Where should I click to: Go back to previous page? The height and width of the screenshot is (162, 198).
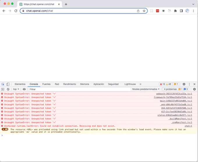pyautogui.click(x=4, y=11)
